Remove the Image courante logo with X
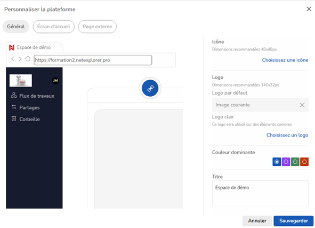The image size is (315, 228). [302, 105]
